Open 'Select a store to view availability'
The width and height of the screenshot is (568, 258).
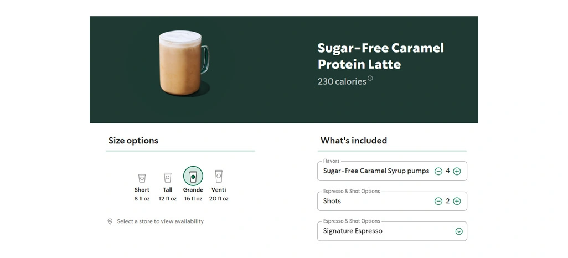pos(160,221)
